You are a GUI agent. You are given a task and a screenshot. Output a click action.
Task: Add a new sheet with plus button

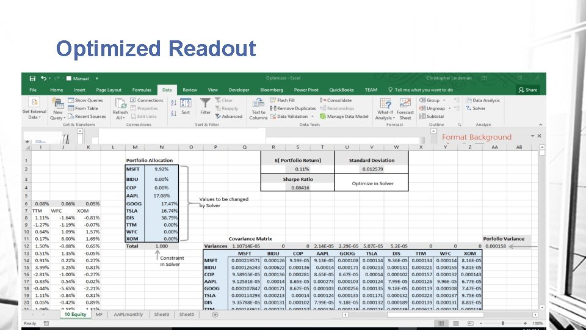[x=215, y=315]
